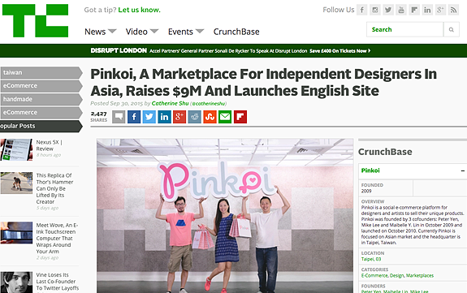Click the 'DISRUPT LONDON' label
Screen dimensions: 467x293
pyautogui.click(x=119, y=50)
